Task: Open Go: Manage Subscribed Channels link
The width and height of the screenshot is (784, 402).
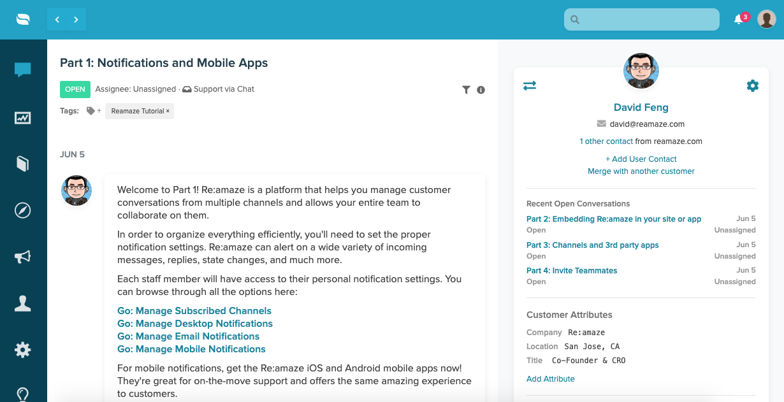Action: 194,311
